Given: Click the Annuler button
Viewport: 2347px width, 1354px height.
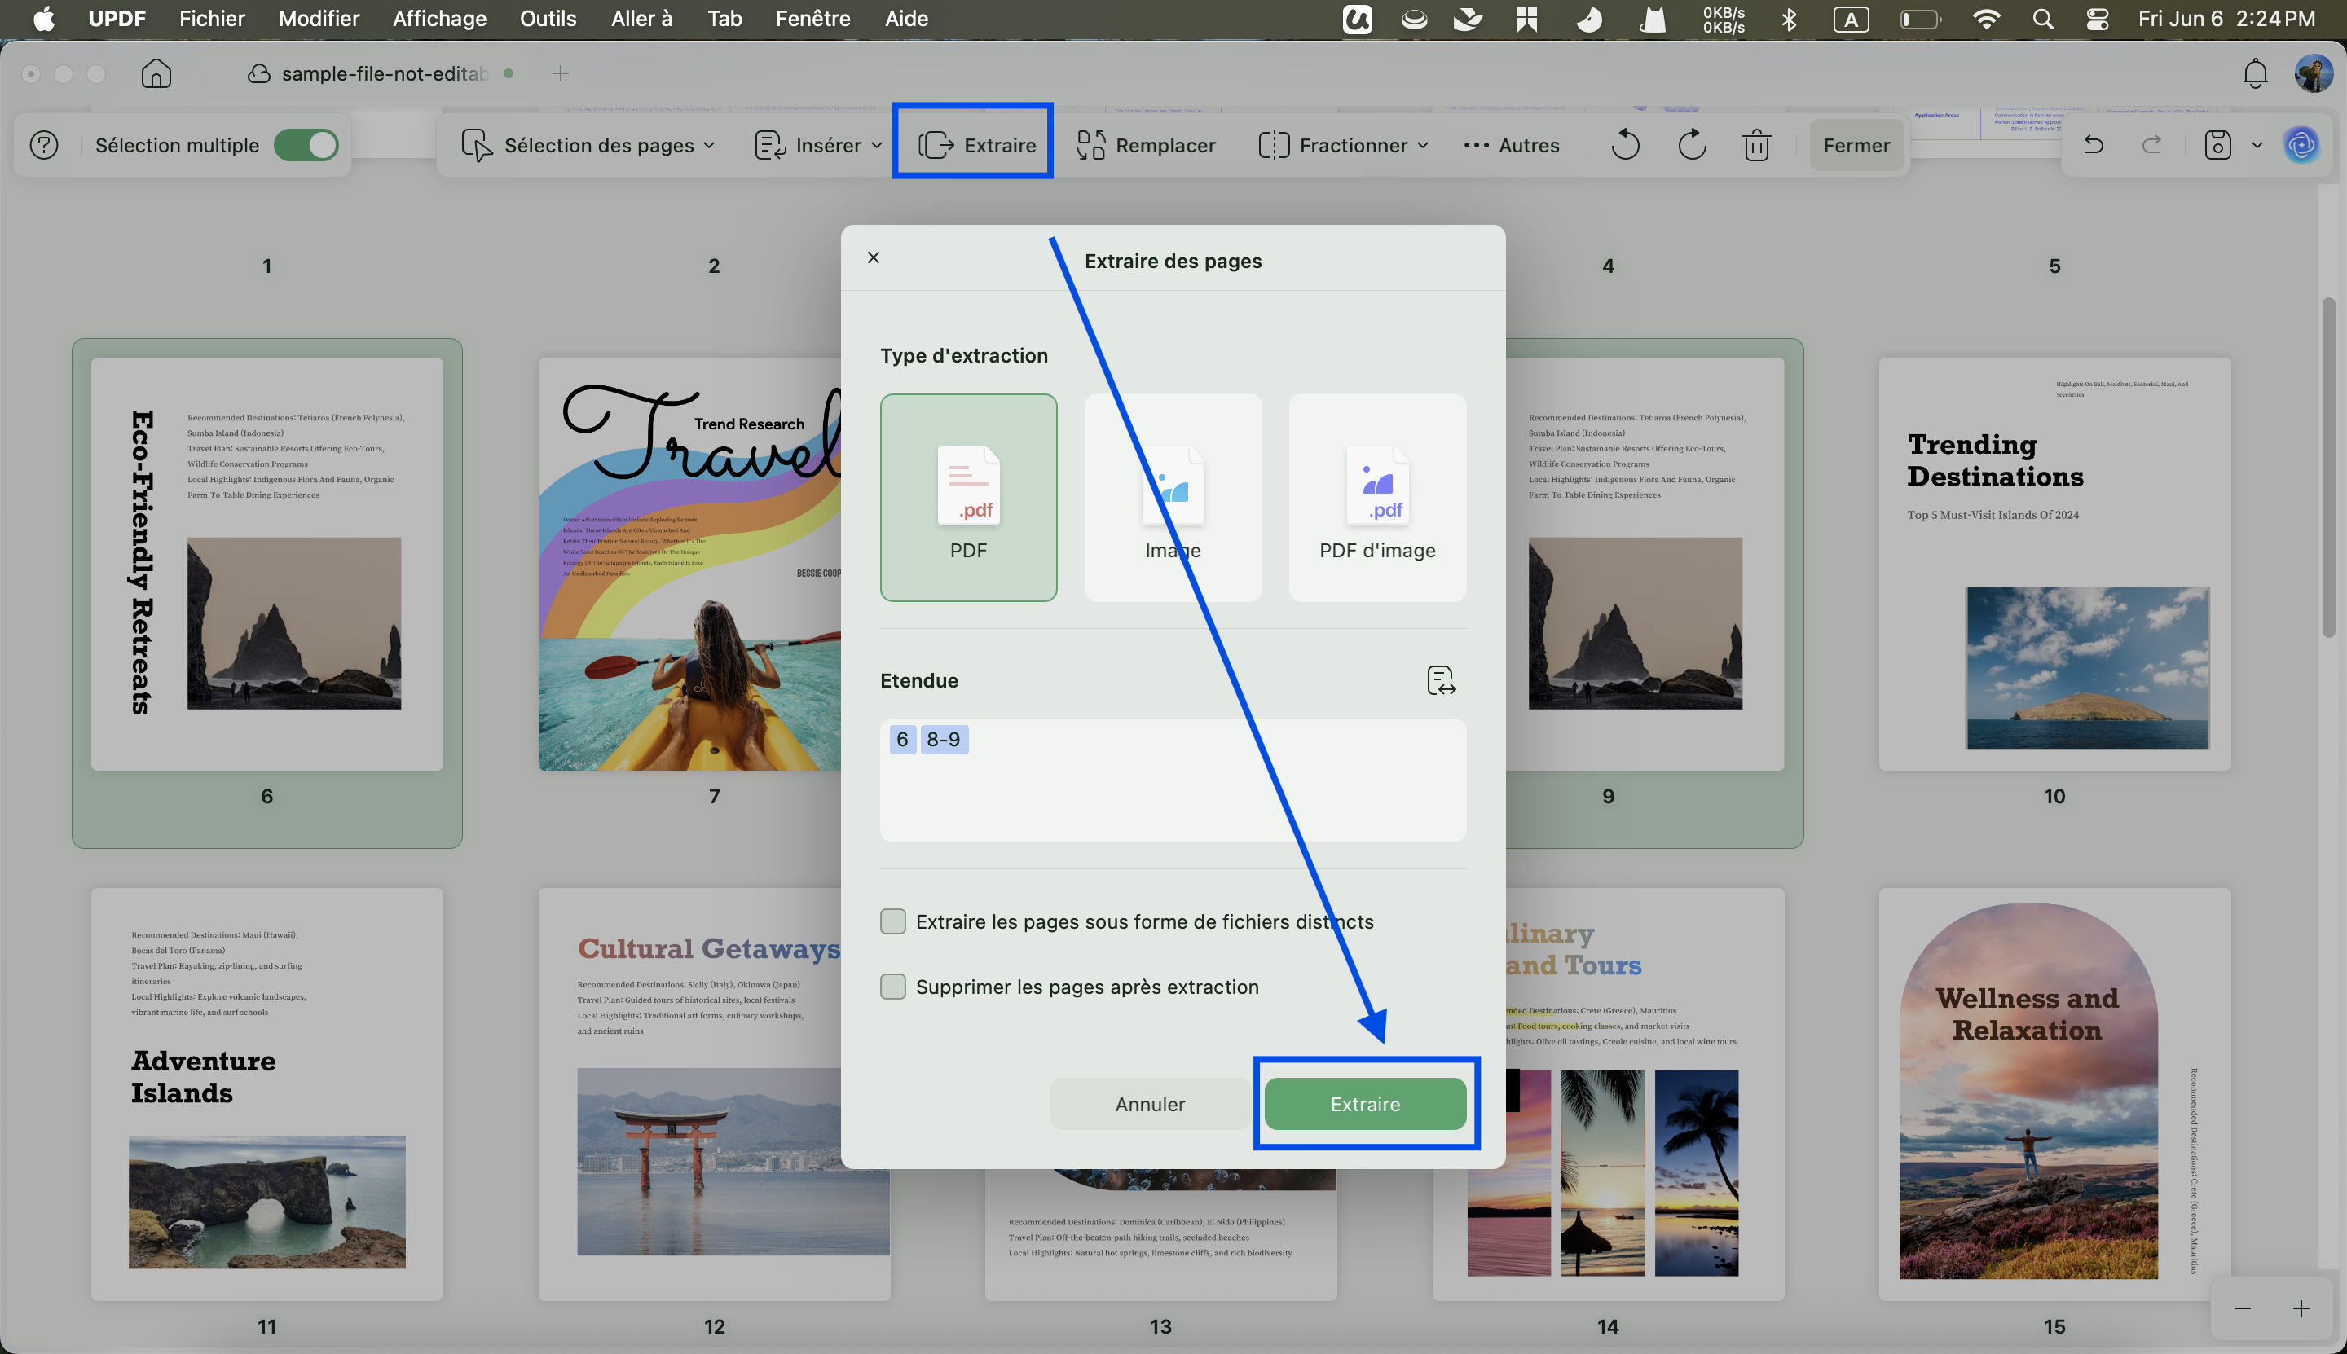Looking at the screenshot, I should pos(1150,1104).
